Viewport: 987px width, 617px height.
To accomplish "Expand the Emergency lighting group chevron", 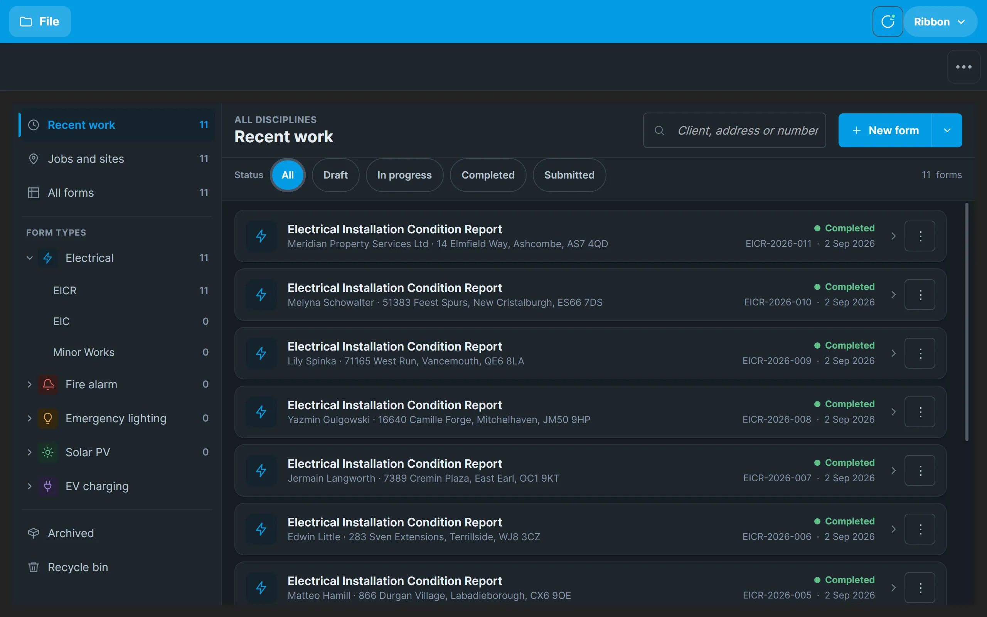I will tap(29, 418).
